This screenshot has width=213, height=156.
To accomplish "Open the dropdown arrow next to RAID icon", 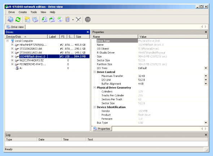I will [73, 20].
